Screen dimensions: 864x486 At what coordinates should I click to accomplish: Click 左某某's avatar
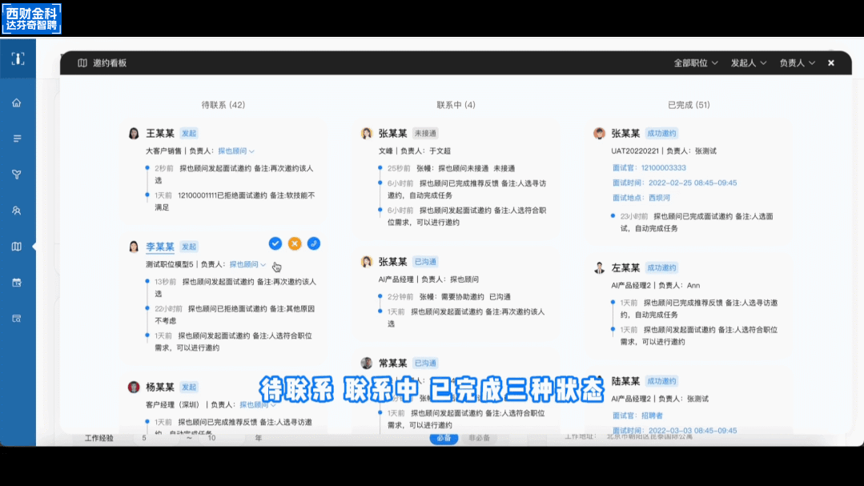point(600,267)
